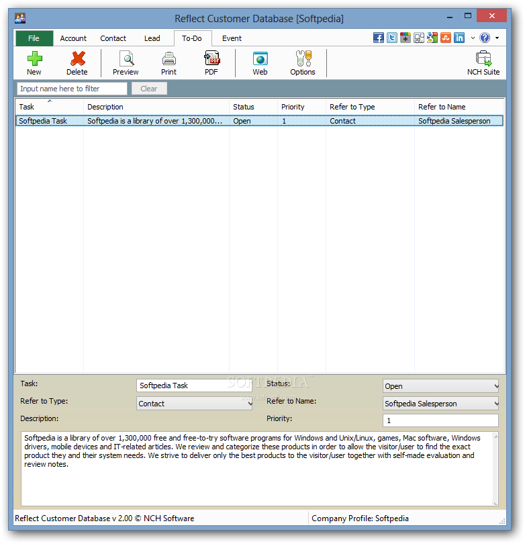The height and width of the screenshot is (544, 525).
Task: Click the green New task icon
Action: (35, 58)
